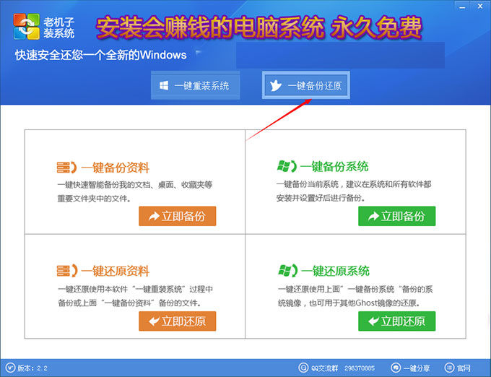This screenshot has height=377, width=491.
Task: Click the 一键还原资料 heading
Action: pyautogui.click(x=115, y=271)
